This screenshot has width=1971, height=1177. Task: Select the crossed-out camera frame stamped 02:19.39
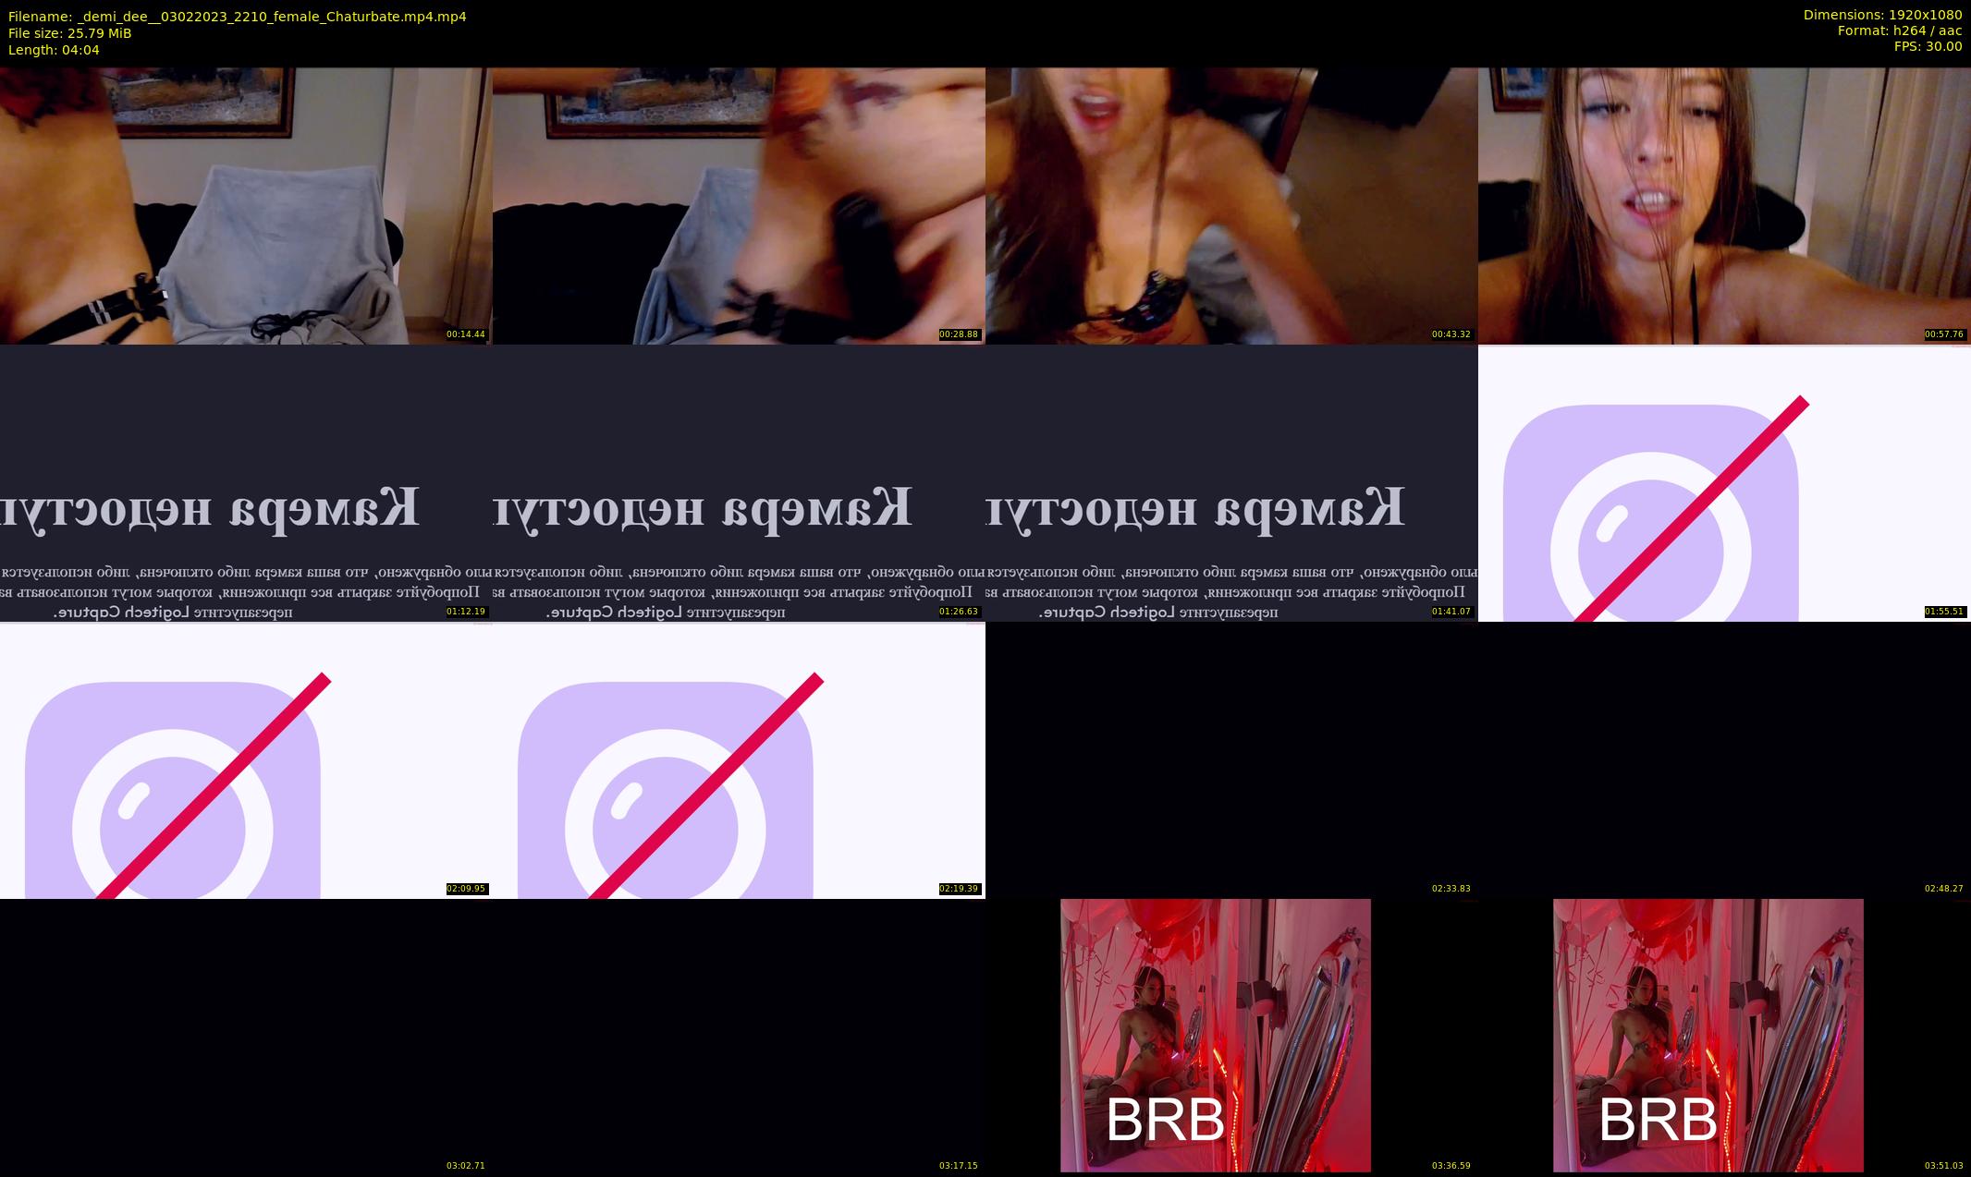coord(739,760)
